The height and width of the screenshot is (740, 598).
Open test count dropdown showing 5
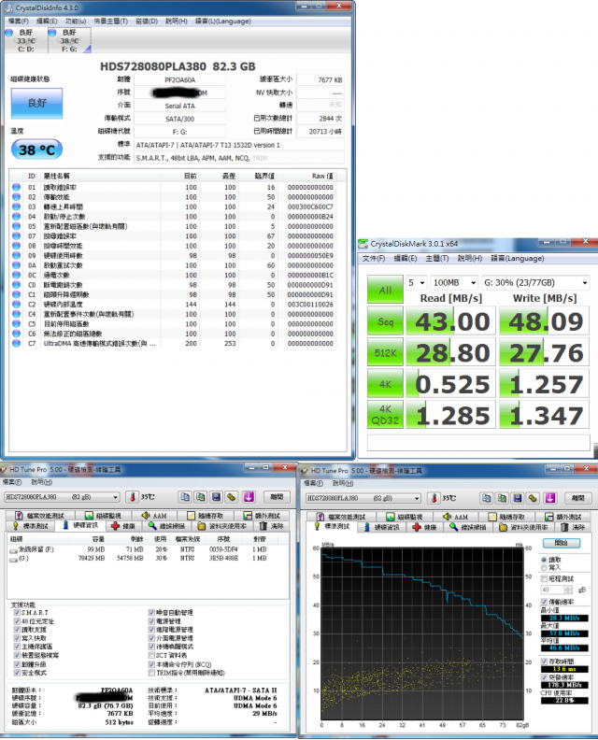point(417,283)
